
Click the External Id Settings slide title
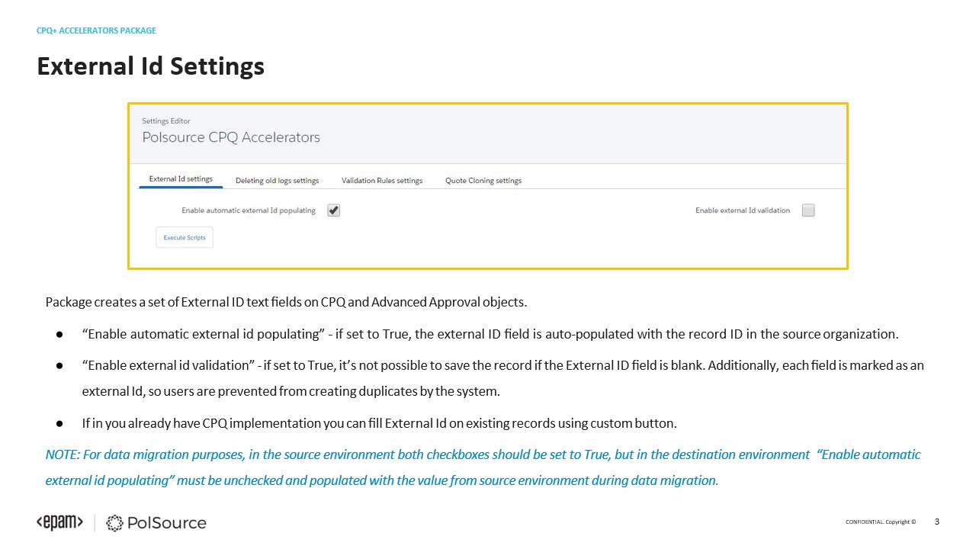[150, 66]
